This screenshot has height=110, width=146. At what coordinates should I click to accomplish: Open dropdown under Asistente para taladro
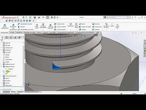point(43,30)
